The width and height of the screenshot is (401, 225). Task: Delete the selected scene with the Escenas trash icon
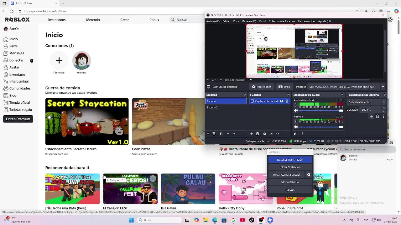pyautogui.click(x=214, y=134)
